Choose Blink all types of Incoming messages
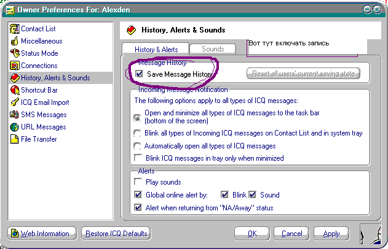388x249 pixels. [x=138, y=133]
